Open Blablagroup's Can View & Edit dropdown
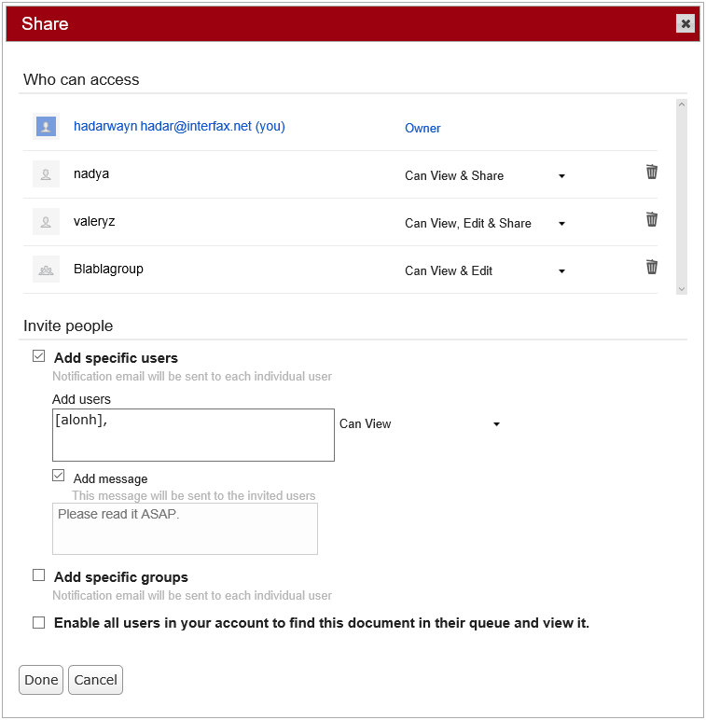This screenshot has width=706, height=720. [x=485, y=270]
